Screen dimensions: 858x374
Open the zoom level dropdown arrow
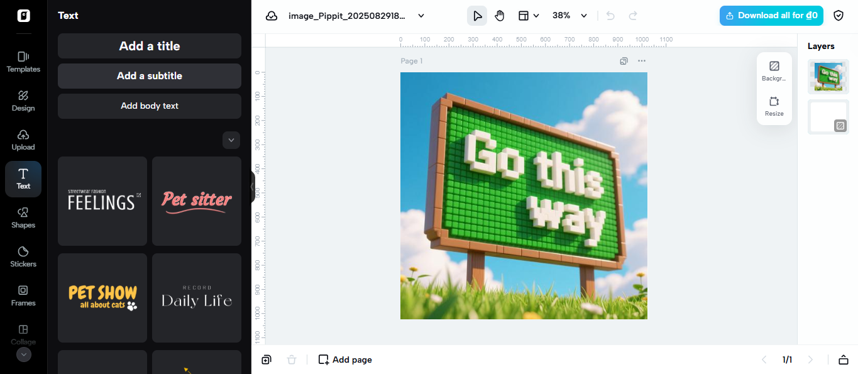584,16
